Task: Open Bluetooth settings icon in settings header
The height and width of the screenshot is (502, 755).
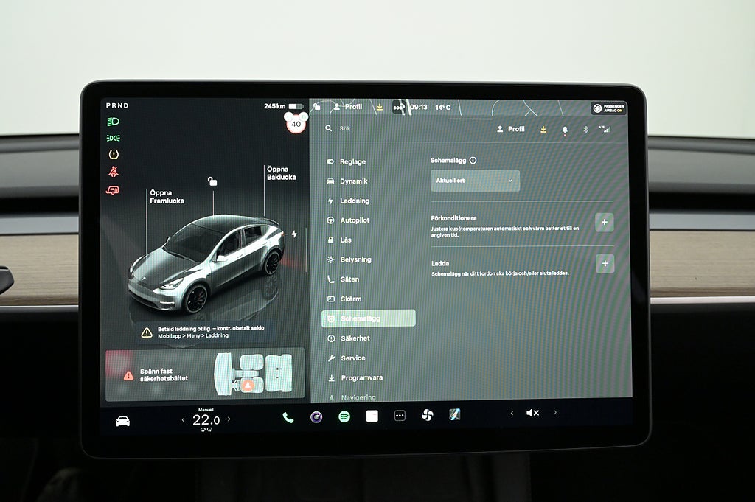Action: coord(586,129)
